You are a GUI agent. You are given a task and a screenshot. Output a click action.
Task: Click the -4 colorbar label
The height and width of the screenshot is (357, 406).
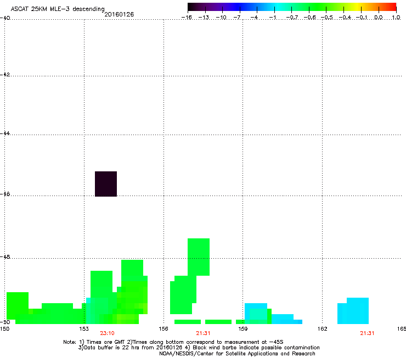tap(254, 18)
